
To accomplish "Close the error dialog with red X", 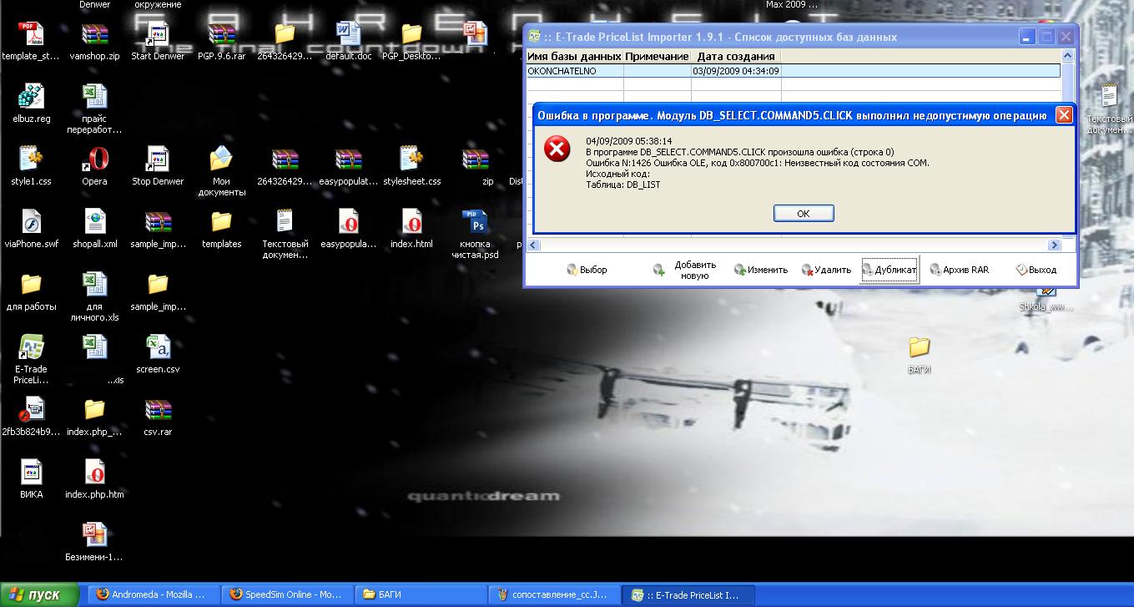I will [1064, 115].
